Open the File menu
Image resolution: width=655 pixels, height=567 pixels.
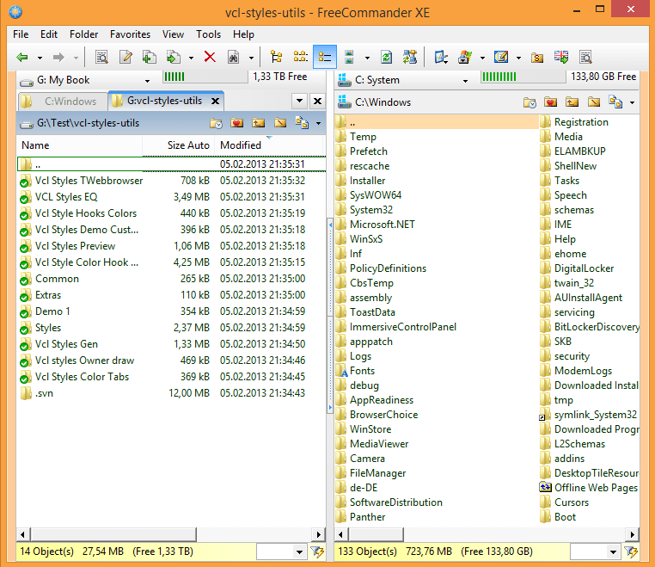[x=21, y=34]
